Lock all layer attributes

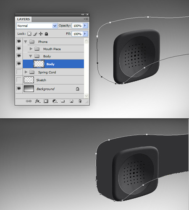(x=46, y=34)
